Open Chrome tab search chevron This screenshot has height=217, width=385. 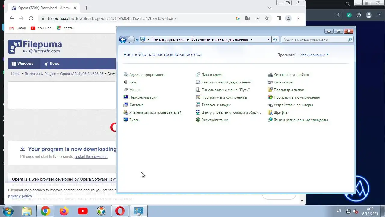click(x=270, y=8)
